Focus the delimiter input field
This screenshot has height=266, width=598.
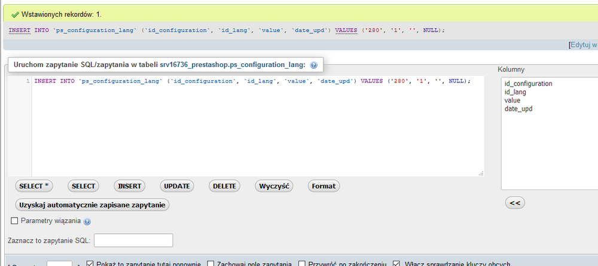pos(59,264)
